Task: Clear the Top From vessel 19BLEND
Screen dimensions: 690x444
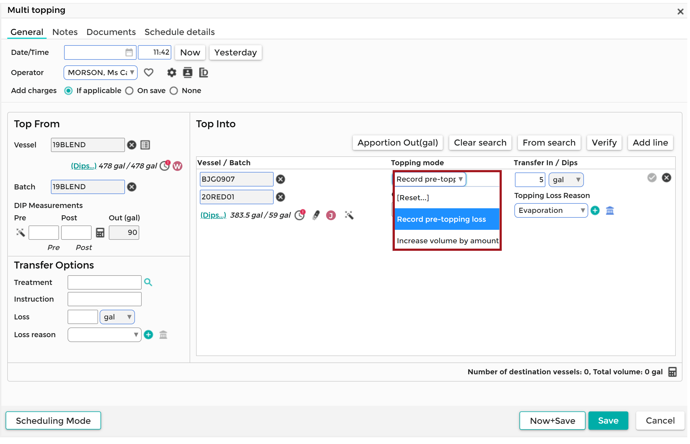Action: tap(132, 145)
